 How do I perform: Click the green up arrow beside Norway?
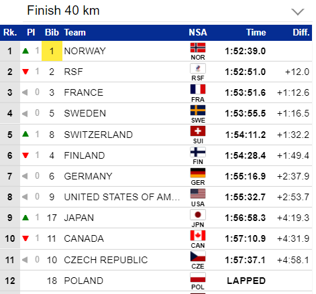pos(25,51)
